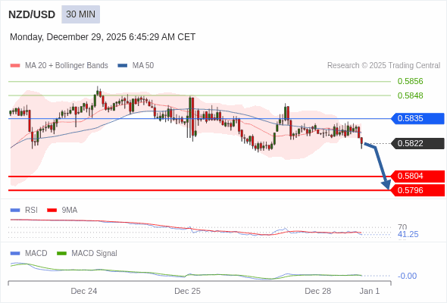Click the RSI legend swatch
447x303 pixels.
click(15, 211)
